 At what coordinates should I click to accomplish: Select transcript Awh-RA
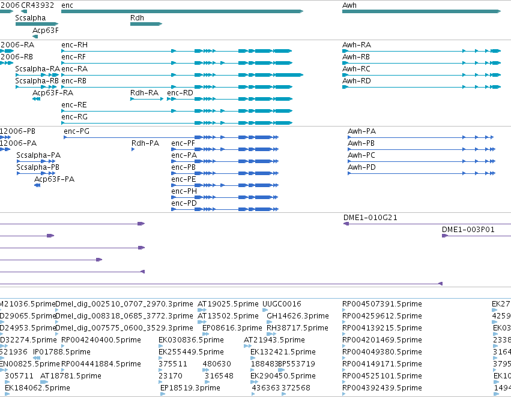point(357,45)
